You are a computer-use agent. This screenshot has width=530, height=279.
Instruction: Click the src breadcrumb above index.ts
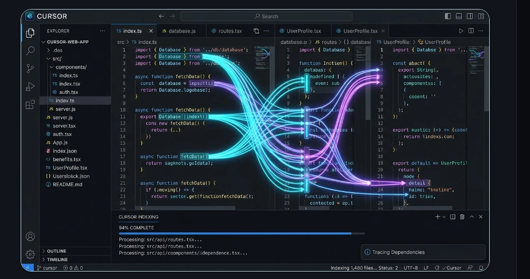pyautogui.click(x=121, y=42)
